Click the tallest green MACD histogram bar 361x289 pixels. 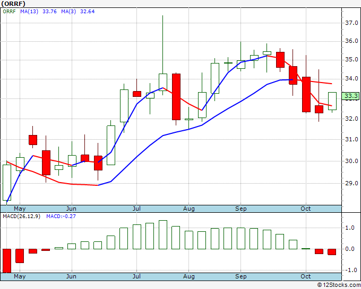tap(163, 234)
